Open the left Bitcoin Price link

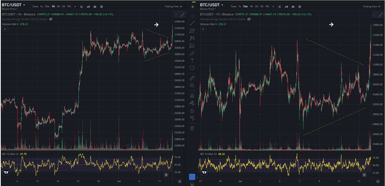point(10,9)
